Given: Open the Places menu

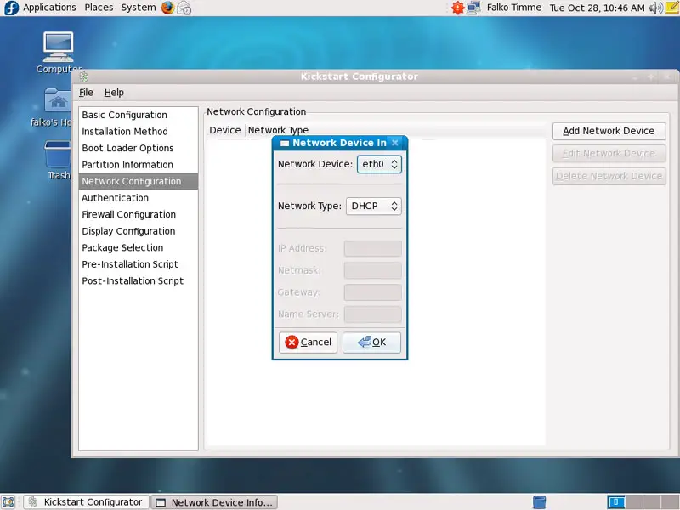Looking at the screenshot, I should click(x=99, y=8).
